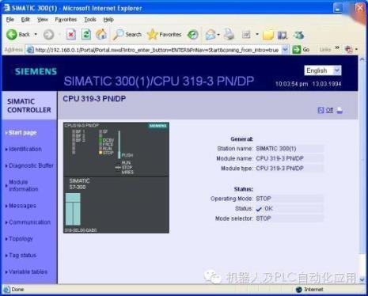Open the Variable tables page link
Viewport: 368px width, 296px height.
tap(28, 271)
